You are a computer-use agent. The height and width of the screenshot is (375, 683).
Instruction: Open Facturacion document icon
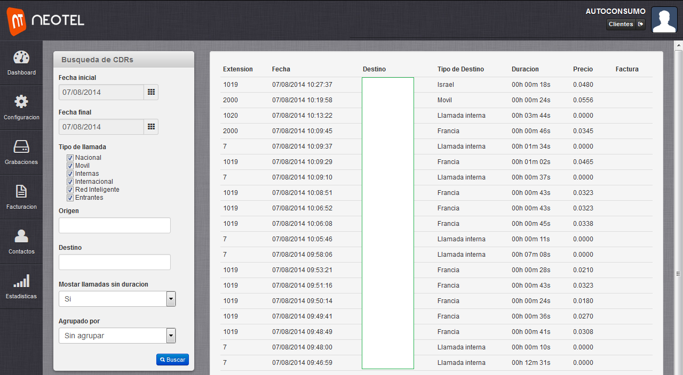[x=21, y=191]
